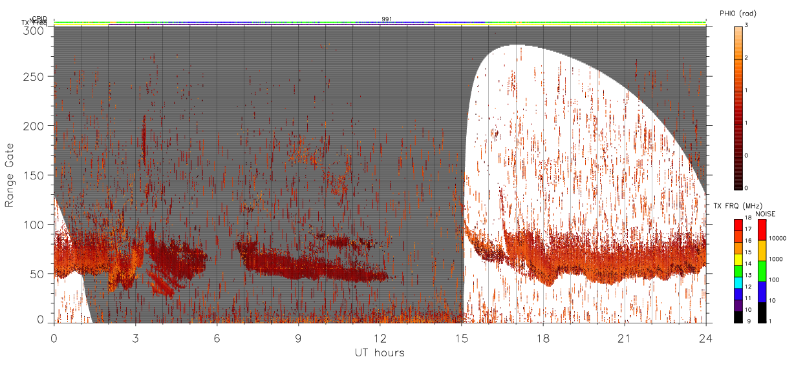This screenshot has height=366, width=794.
Task: Click the 10 label on the NOISE scale
Action: point(771,300)
